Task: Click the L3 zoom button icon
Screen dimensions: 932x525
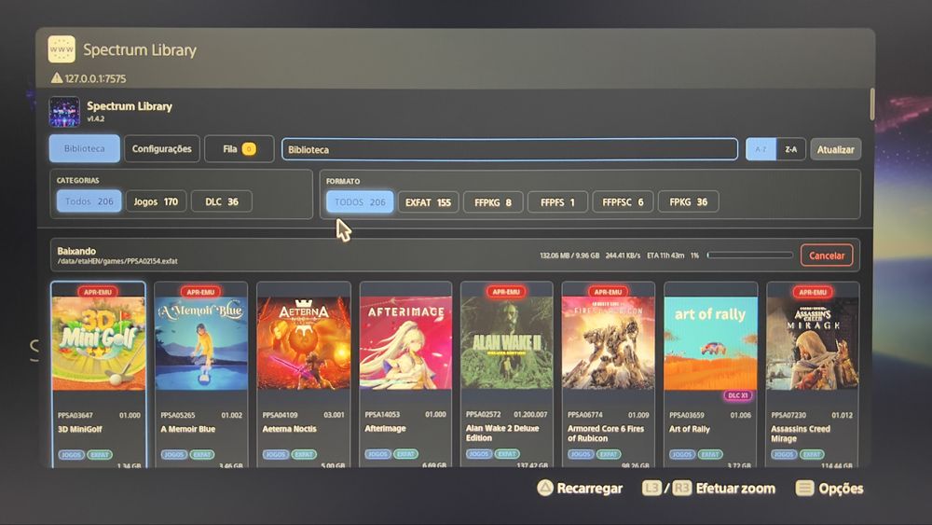Action: pos(651,488)
